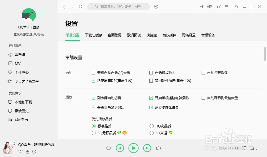Click the playback loop mode control
Screen dimensions: 267x157
tap(108, 148)
